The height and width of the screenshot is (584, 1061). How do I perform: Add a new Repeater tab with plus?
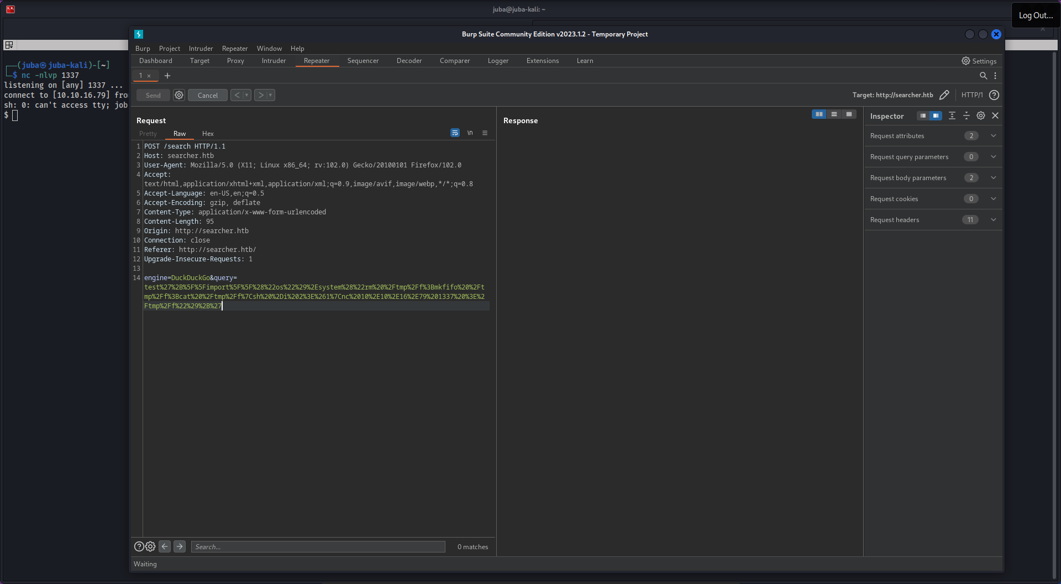coord(167,76)
